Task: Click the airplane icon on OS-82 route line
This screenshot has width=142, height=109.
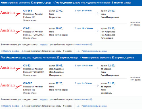Action: [98, 68]
